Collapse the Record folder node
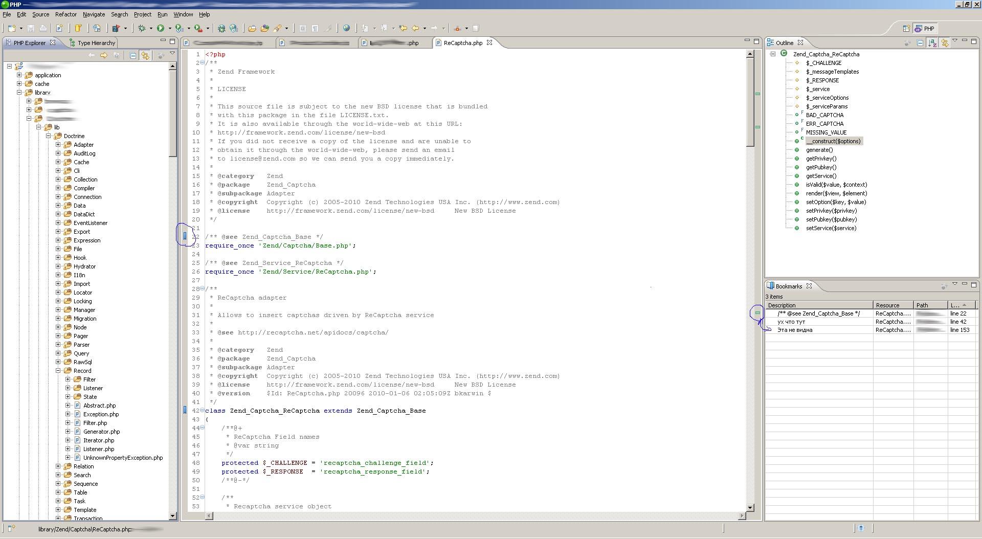The width and height of the screenshot is (982, 539). [58, 371]
